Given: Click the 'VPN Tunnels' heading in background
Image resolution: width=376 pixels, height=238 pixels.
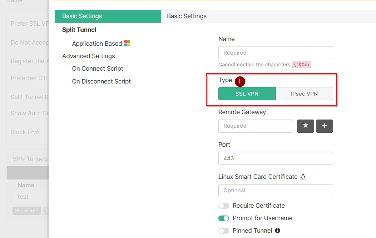Looking at the screenshot, I should click(30, 159).
